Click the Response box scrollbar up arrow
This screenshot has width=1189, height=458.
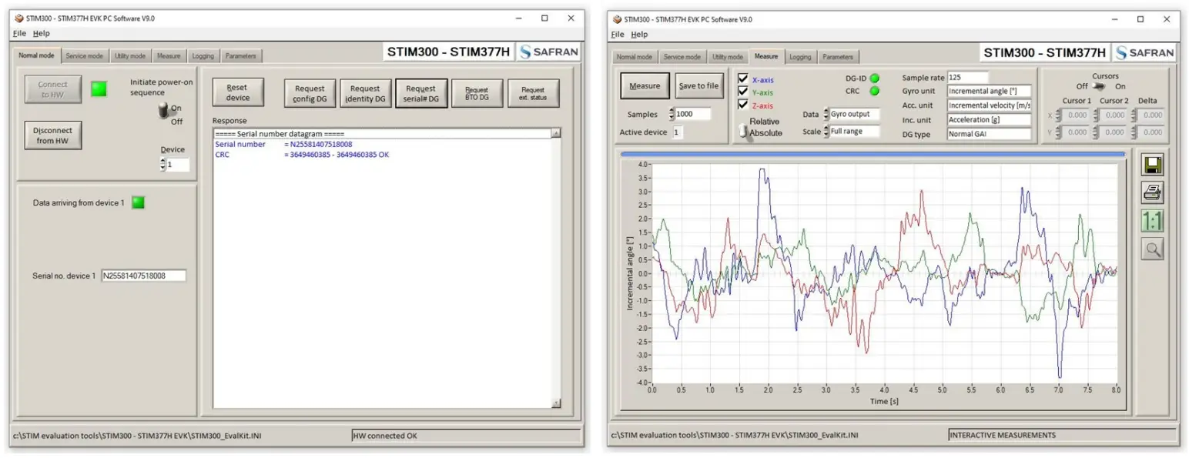(x=556, y=133)
